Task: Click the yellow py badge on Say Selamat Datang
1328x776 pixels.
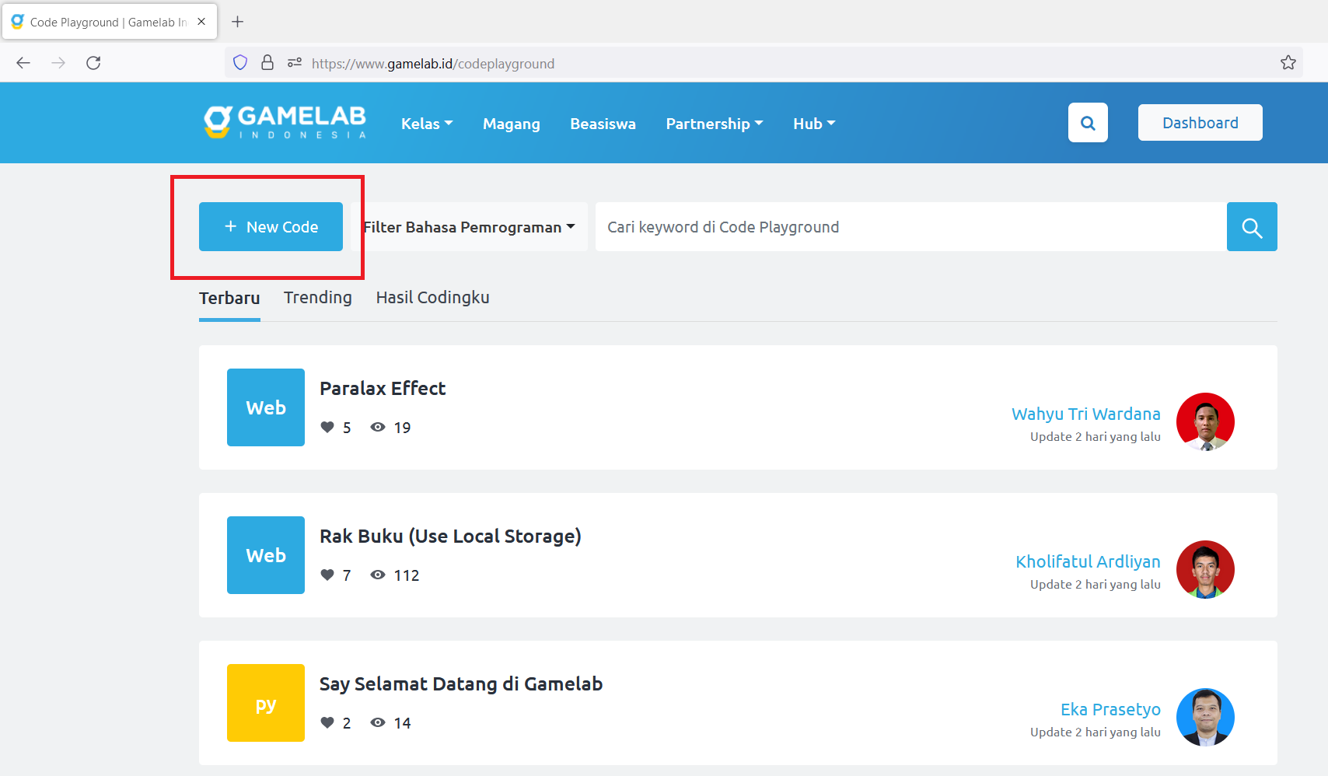Action: pyautogui.click(x=266, y=702)
